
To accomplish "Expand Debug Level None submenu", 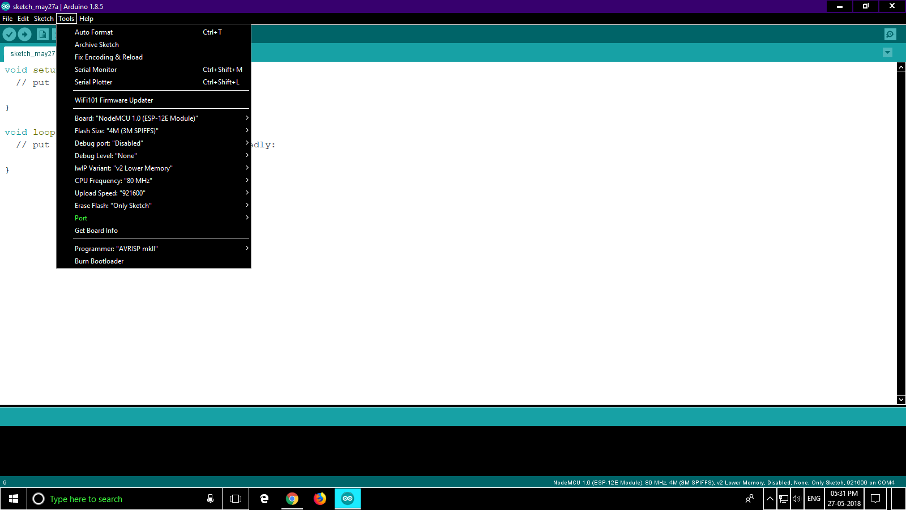I will [x=153, y=156].
